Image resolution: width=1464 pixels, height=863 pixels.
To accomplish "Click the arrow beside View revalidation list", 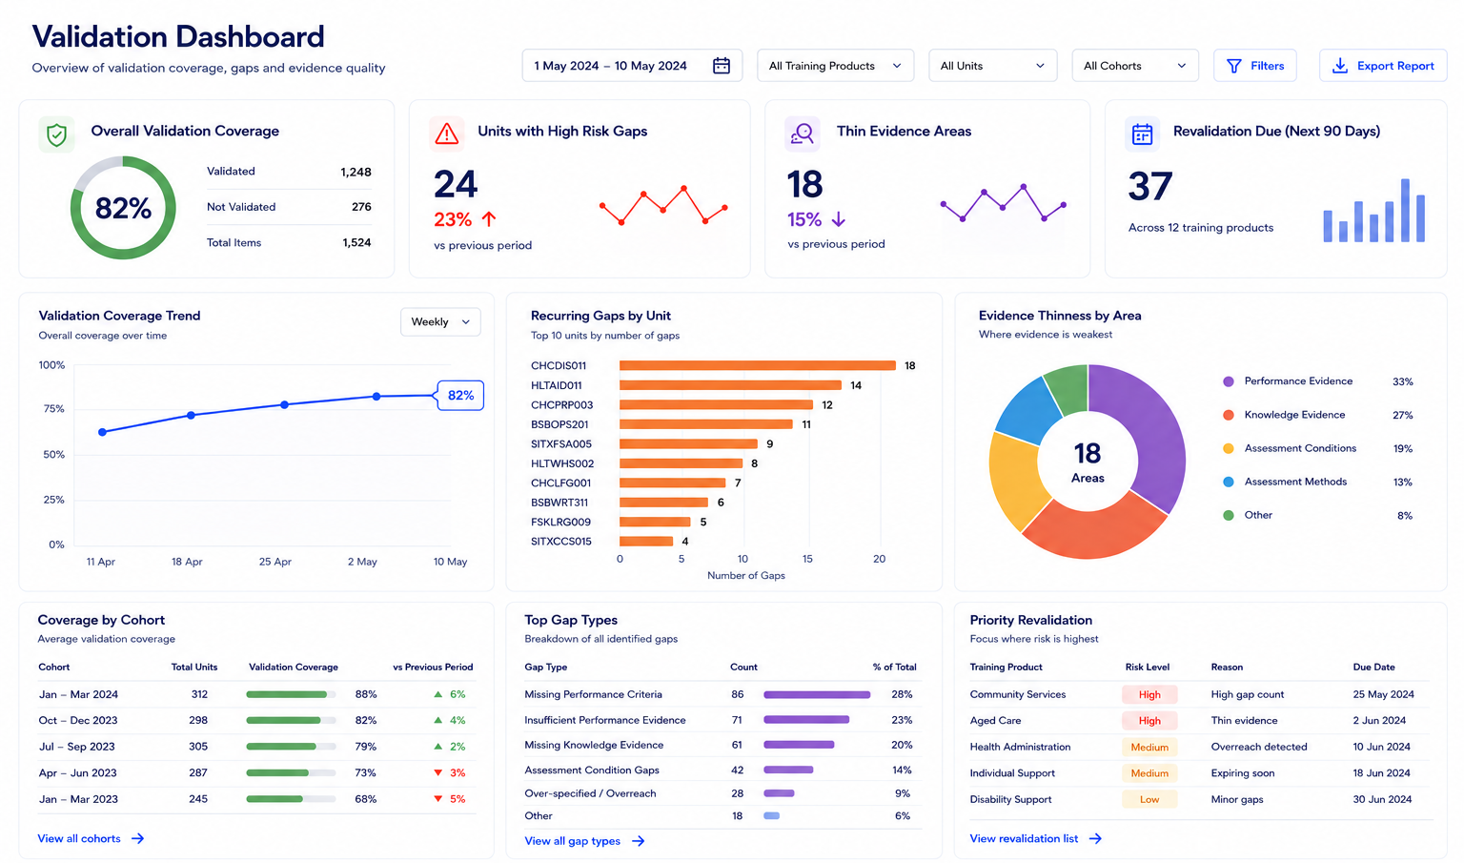I will tap(1096, 838).
